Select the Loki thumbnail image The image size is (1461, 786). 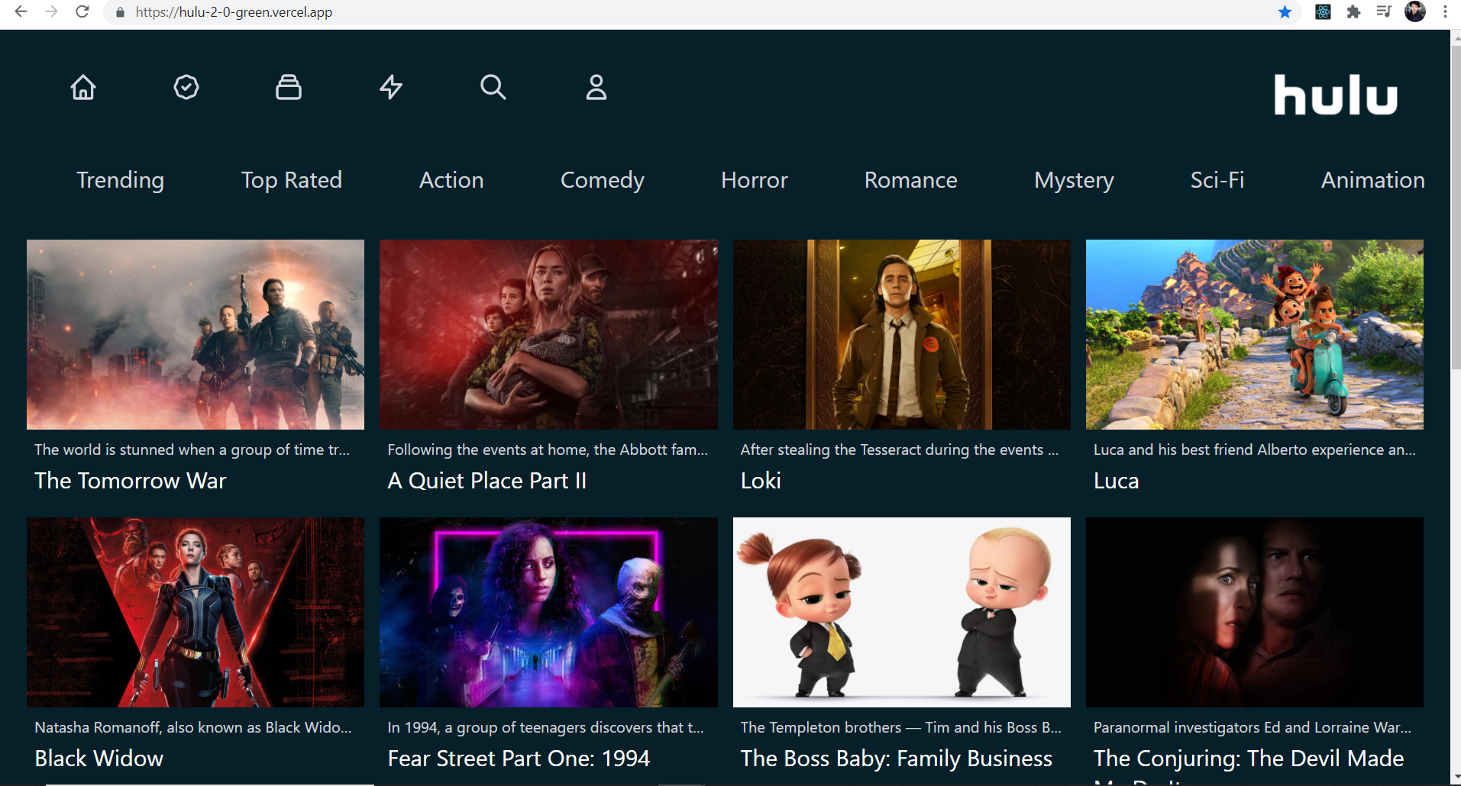coord(901,334)
